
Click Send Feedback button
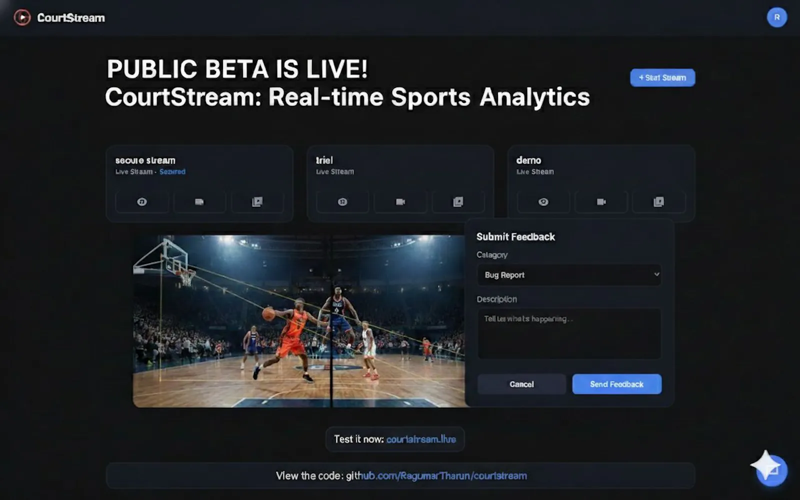(x=617, y=384)
